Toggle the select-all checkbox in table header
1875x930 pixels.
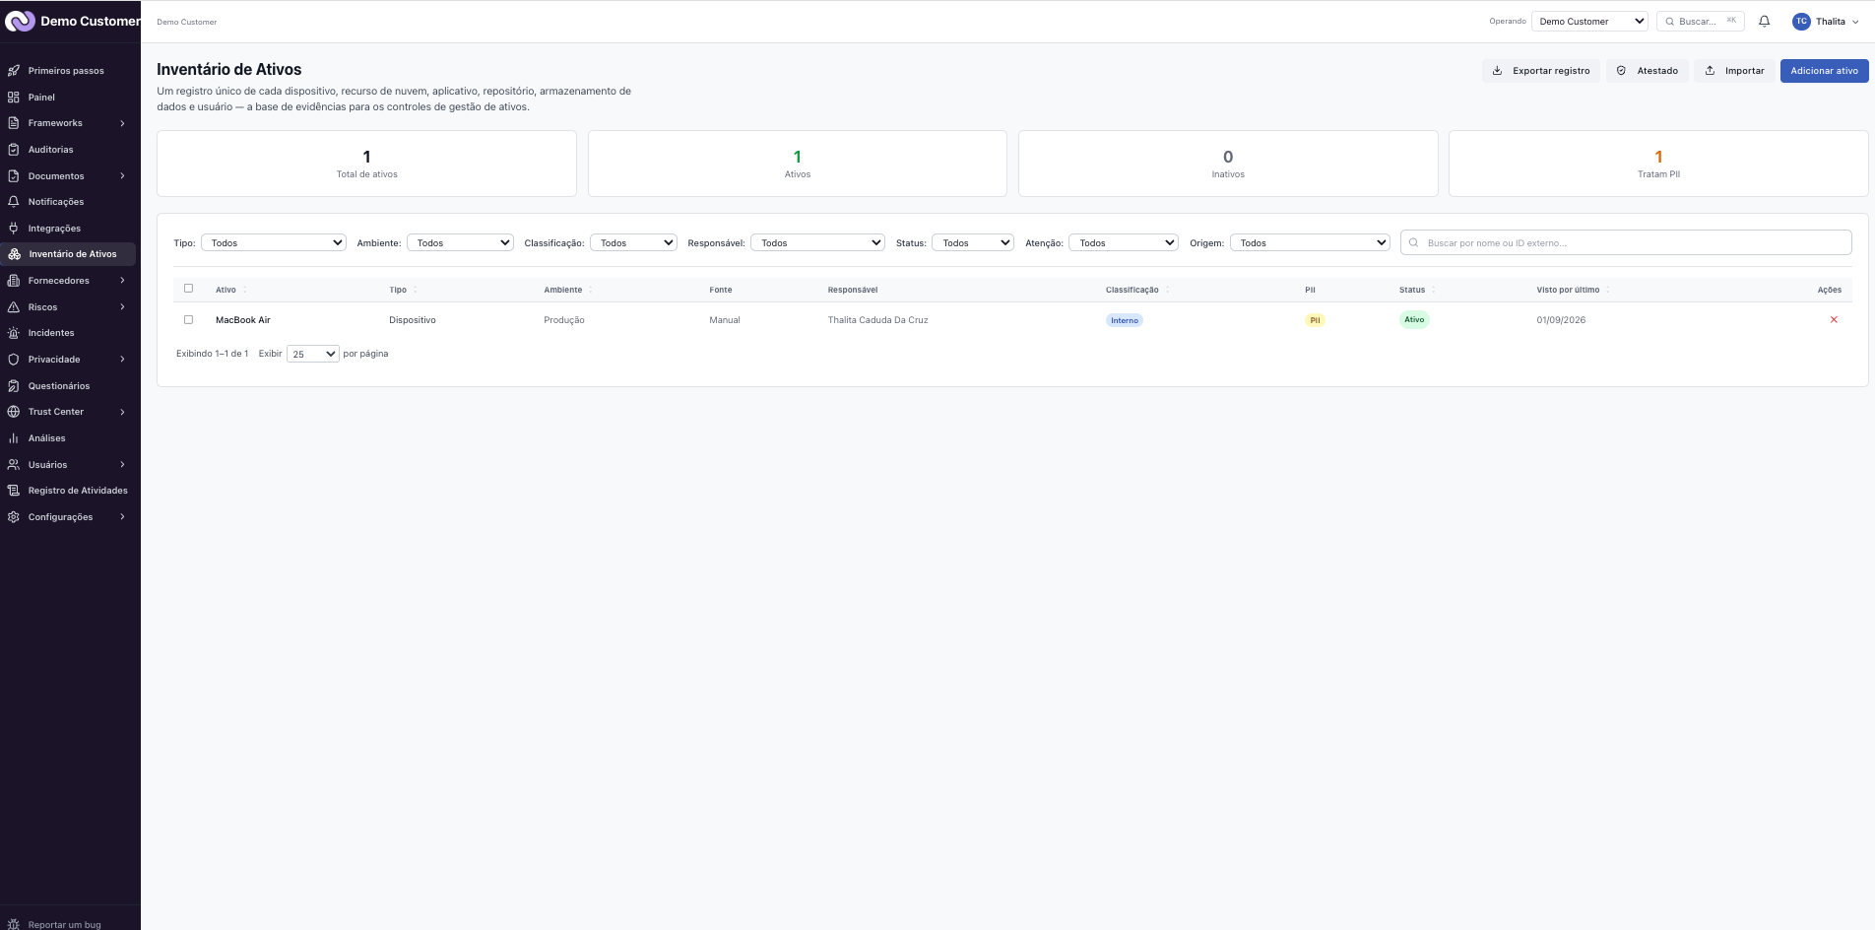click(188, 289)
